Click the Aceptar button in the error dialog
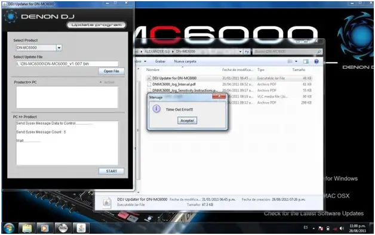This screenshot has height=235, width=375. [x=187, y=120]
